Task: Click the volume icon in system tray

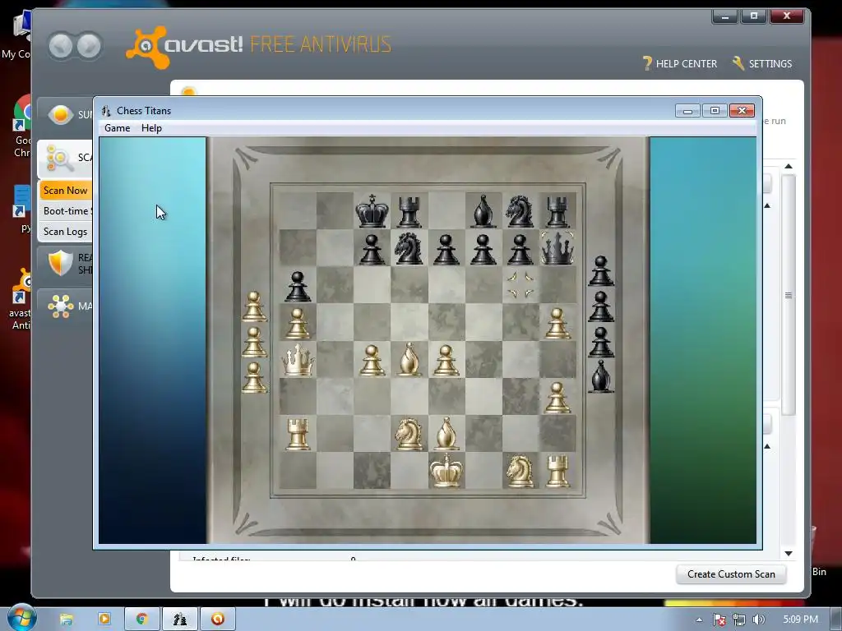Action: [759, 619]
